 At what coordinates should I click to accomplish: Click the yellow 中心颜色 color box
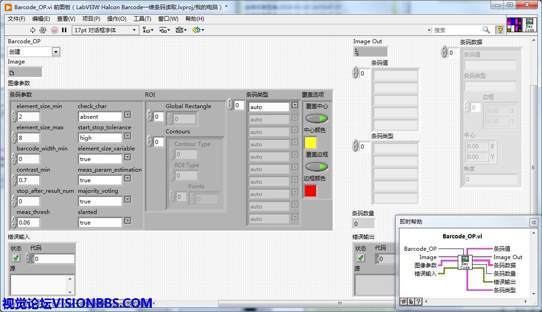pos(311,142)
